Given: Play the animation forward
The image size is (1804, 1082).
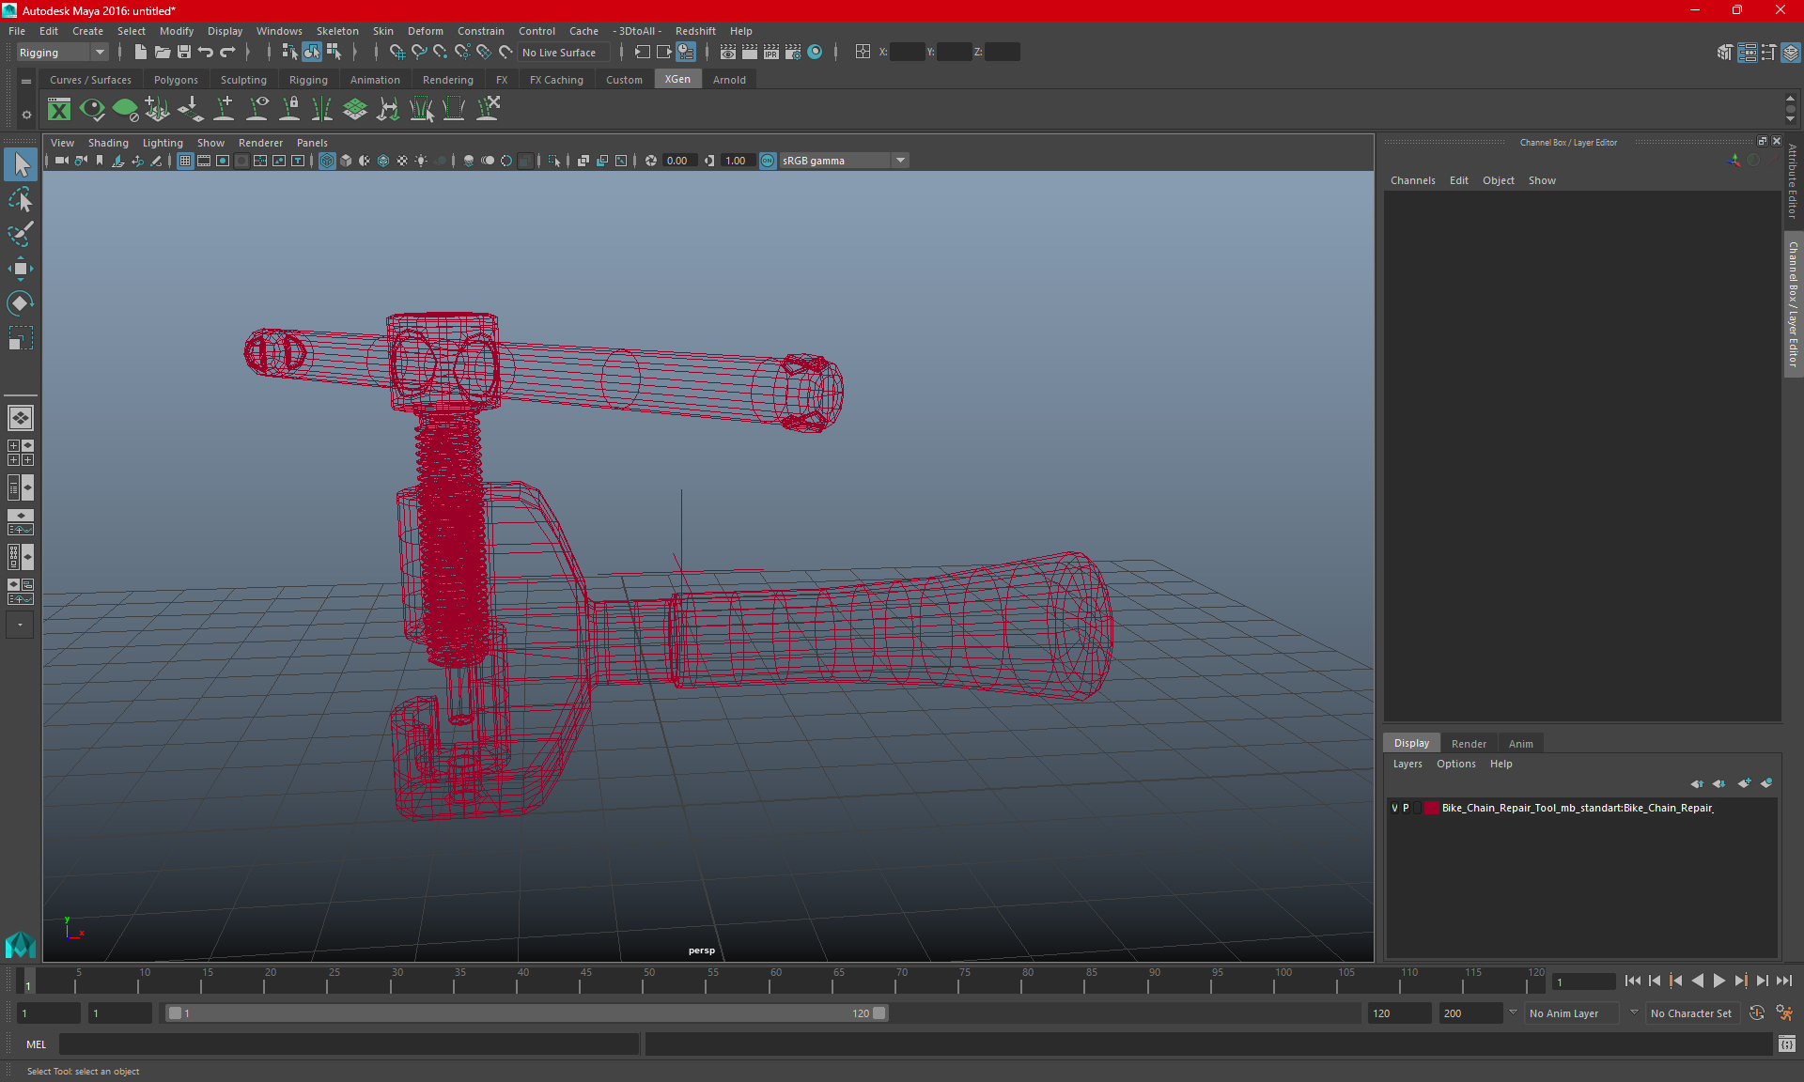Looking at the screenshot, I should [1718, 981].
